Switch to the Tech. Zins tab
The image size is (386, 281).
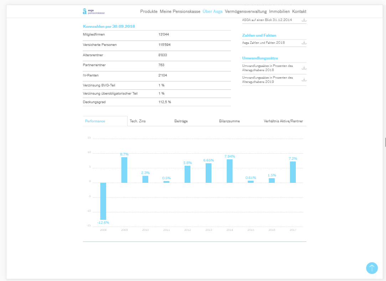coord(138,121)
